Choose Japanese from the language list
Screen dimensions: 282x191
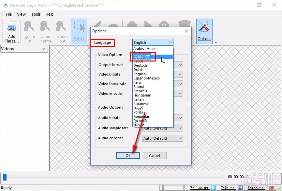point(153,104)
